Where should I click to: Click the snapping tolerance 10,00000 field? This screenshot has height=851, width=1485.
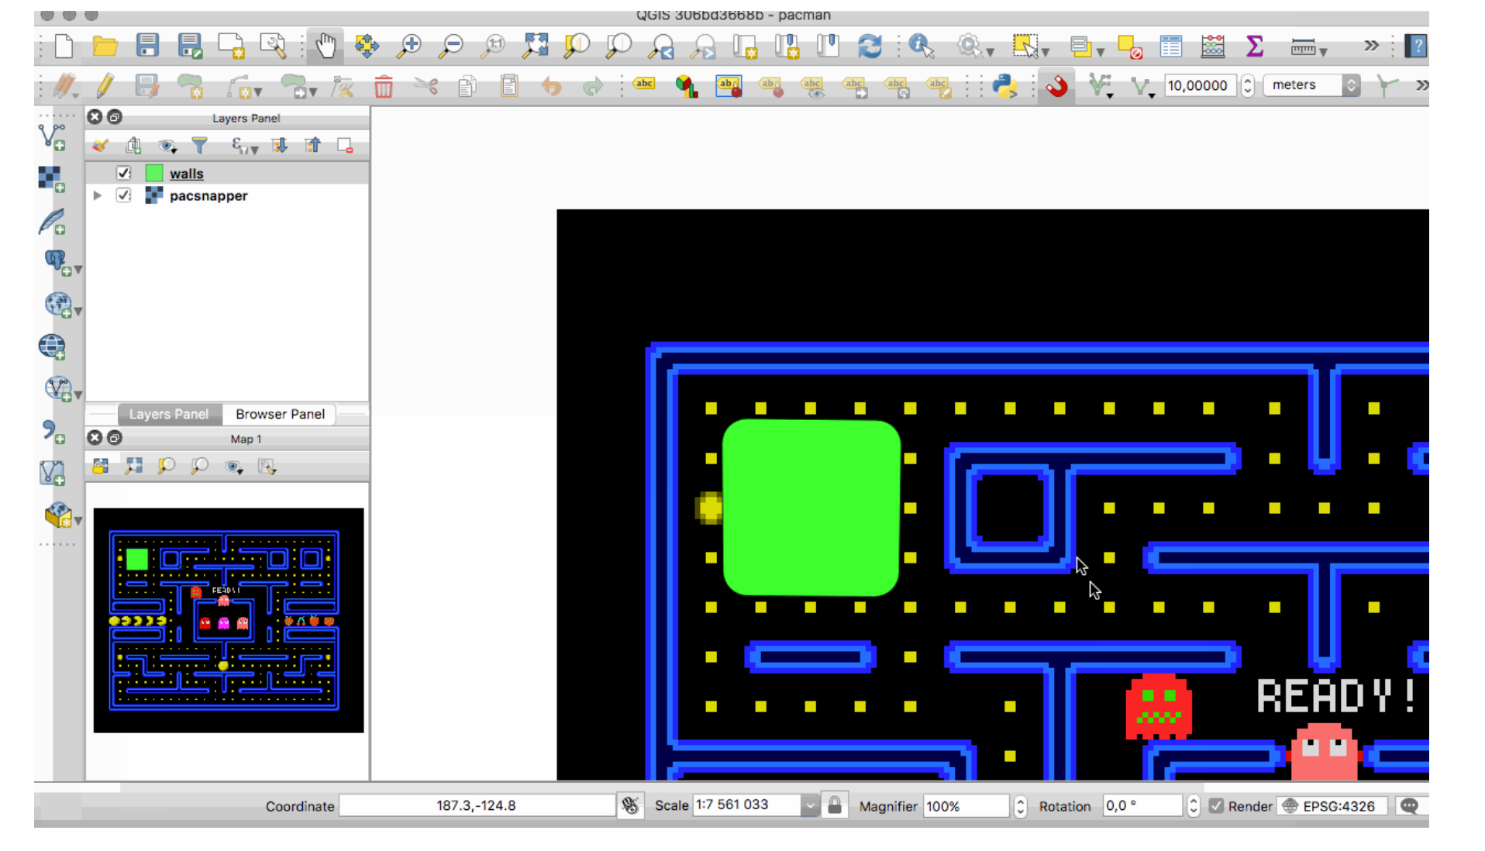(1201, 85)
